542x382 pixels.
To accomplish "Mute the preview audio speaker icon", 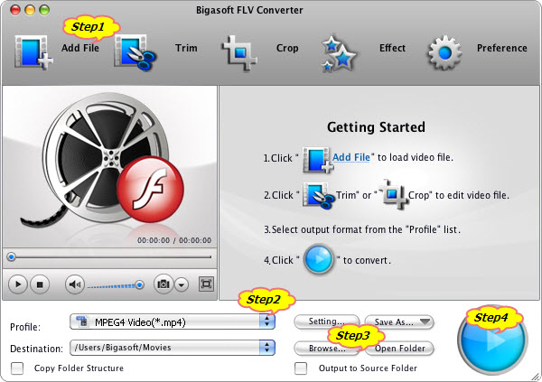I will click(x=75, y=284).
